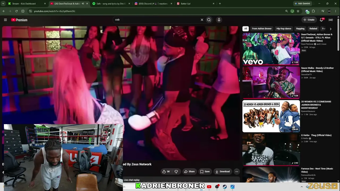The width and height of the screenshot is (340, 191).
Task: Open a new browser tab
Action: click(x=220, y=4)
